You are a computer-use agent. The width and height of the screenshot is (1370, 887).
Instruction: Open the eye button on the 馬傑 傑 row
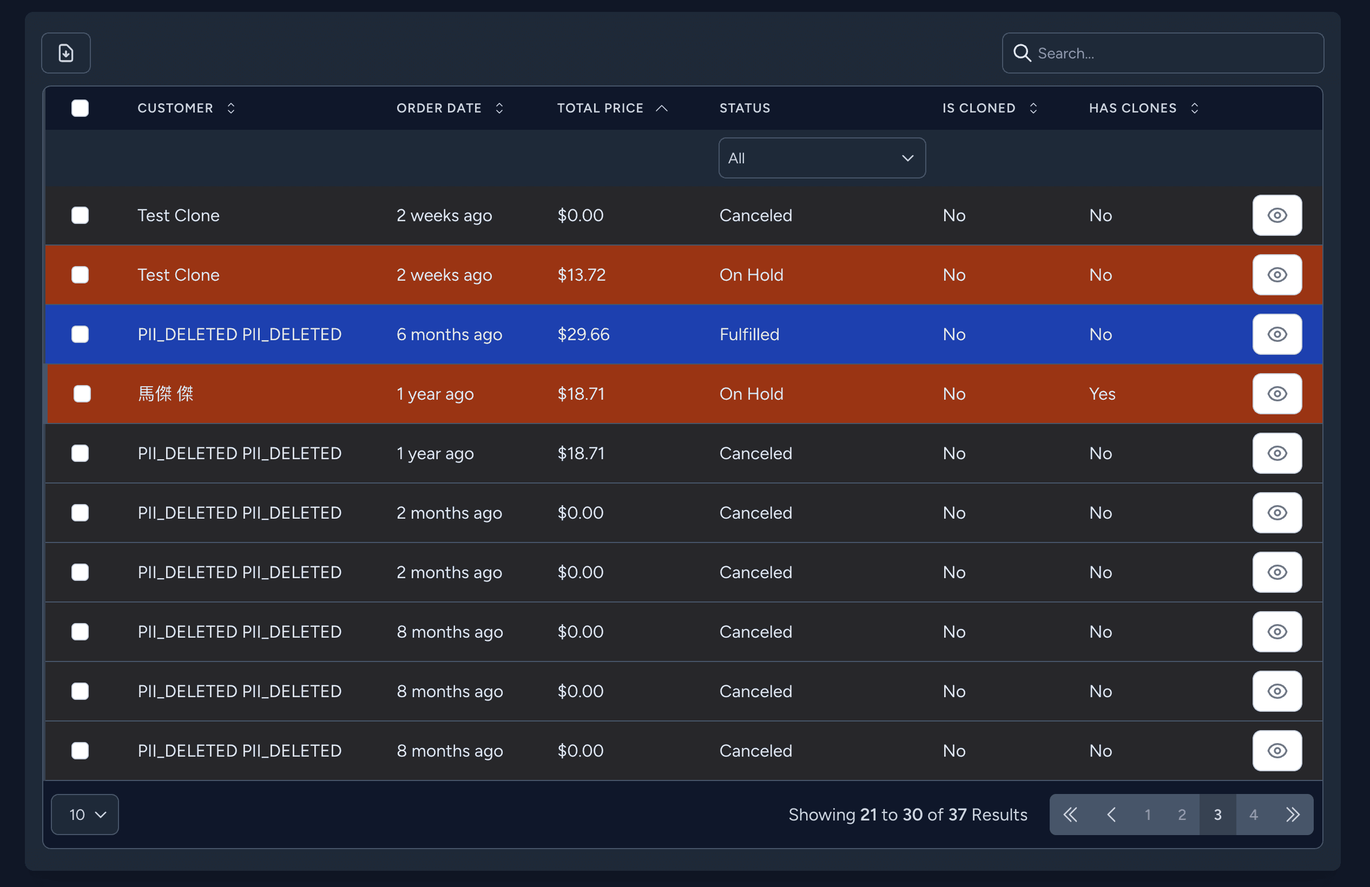[1277, 393]
